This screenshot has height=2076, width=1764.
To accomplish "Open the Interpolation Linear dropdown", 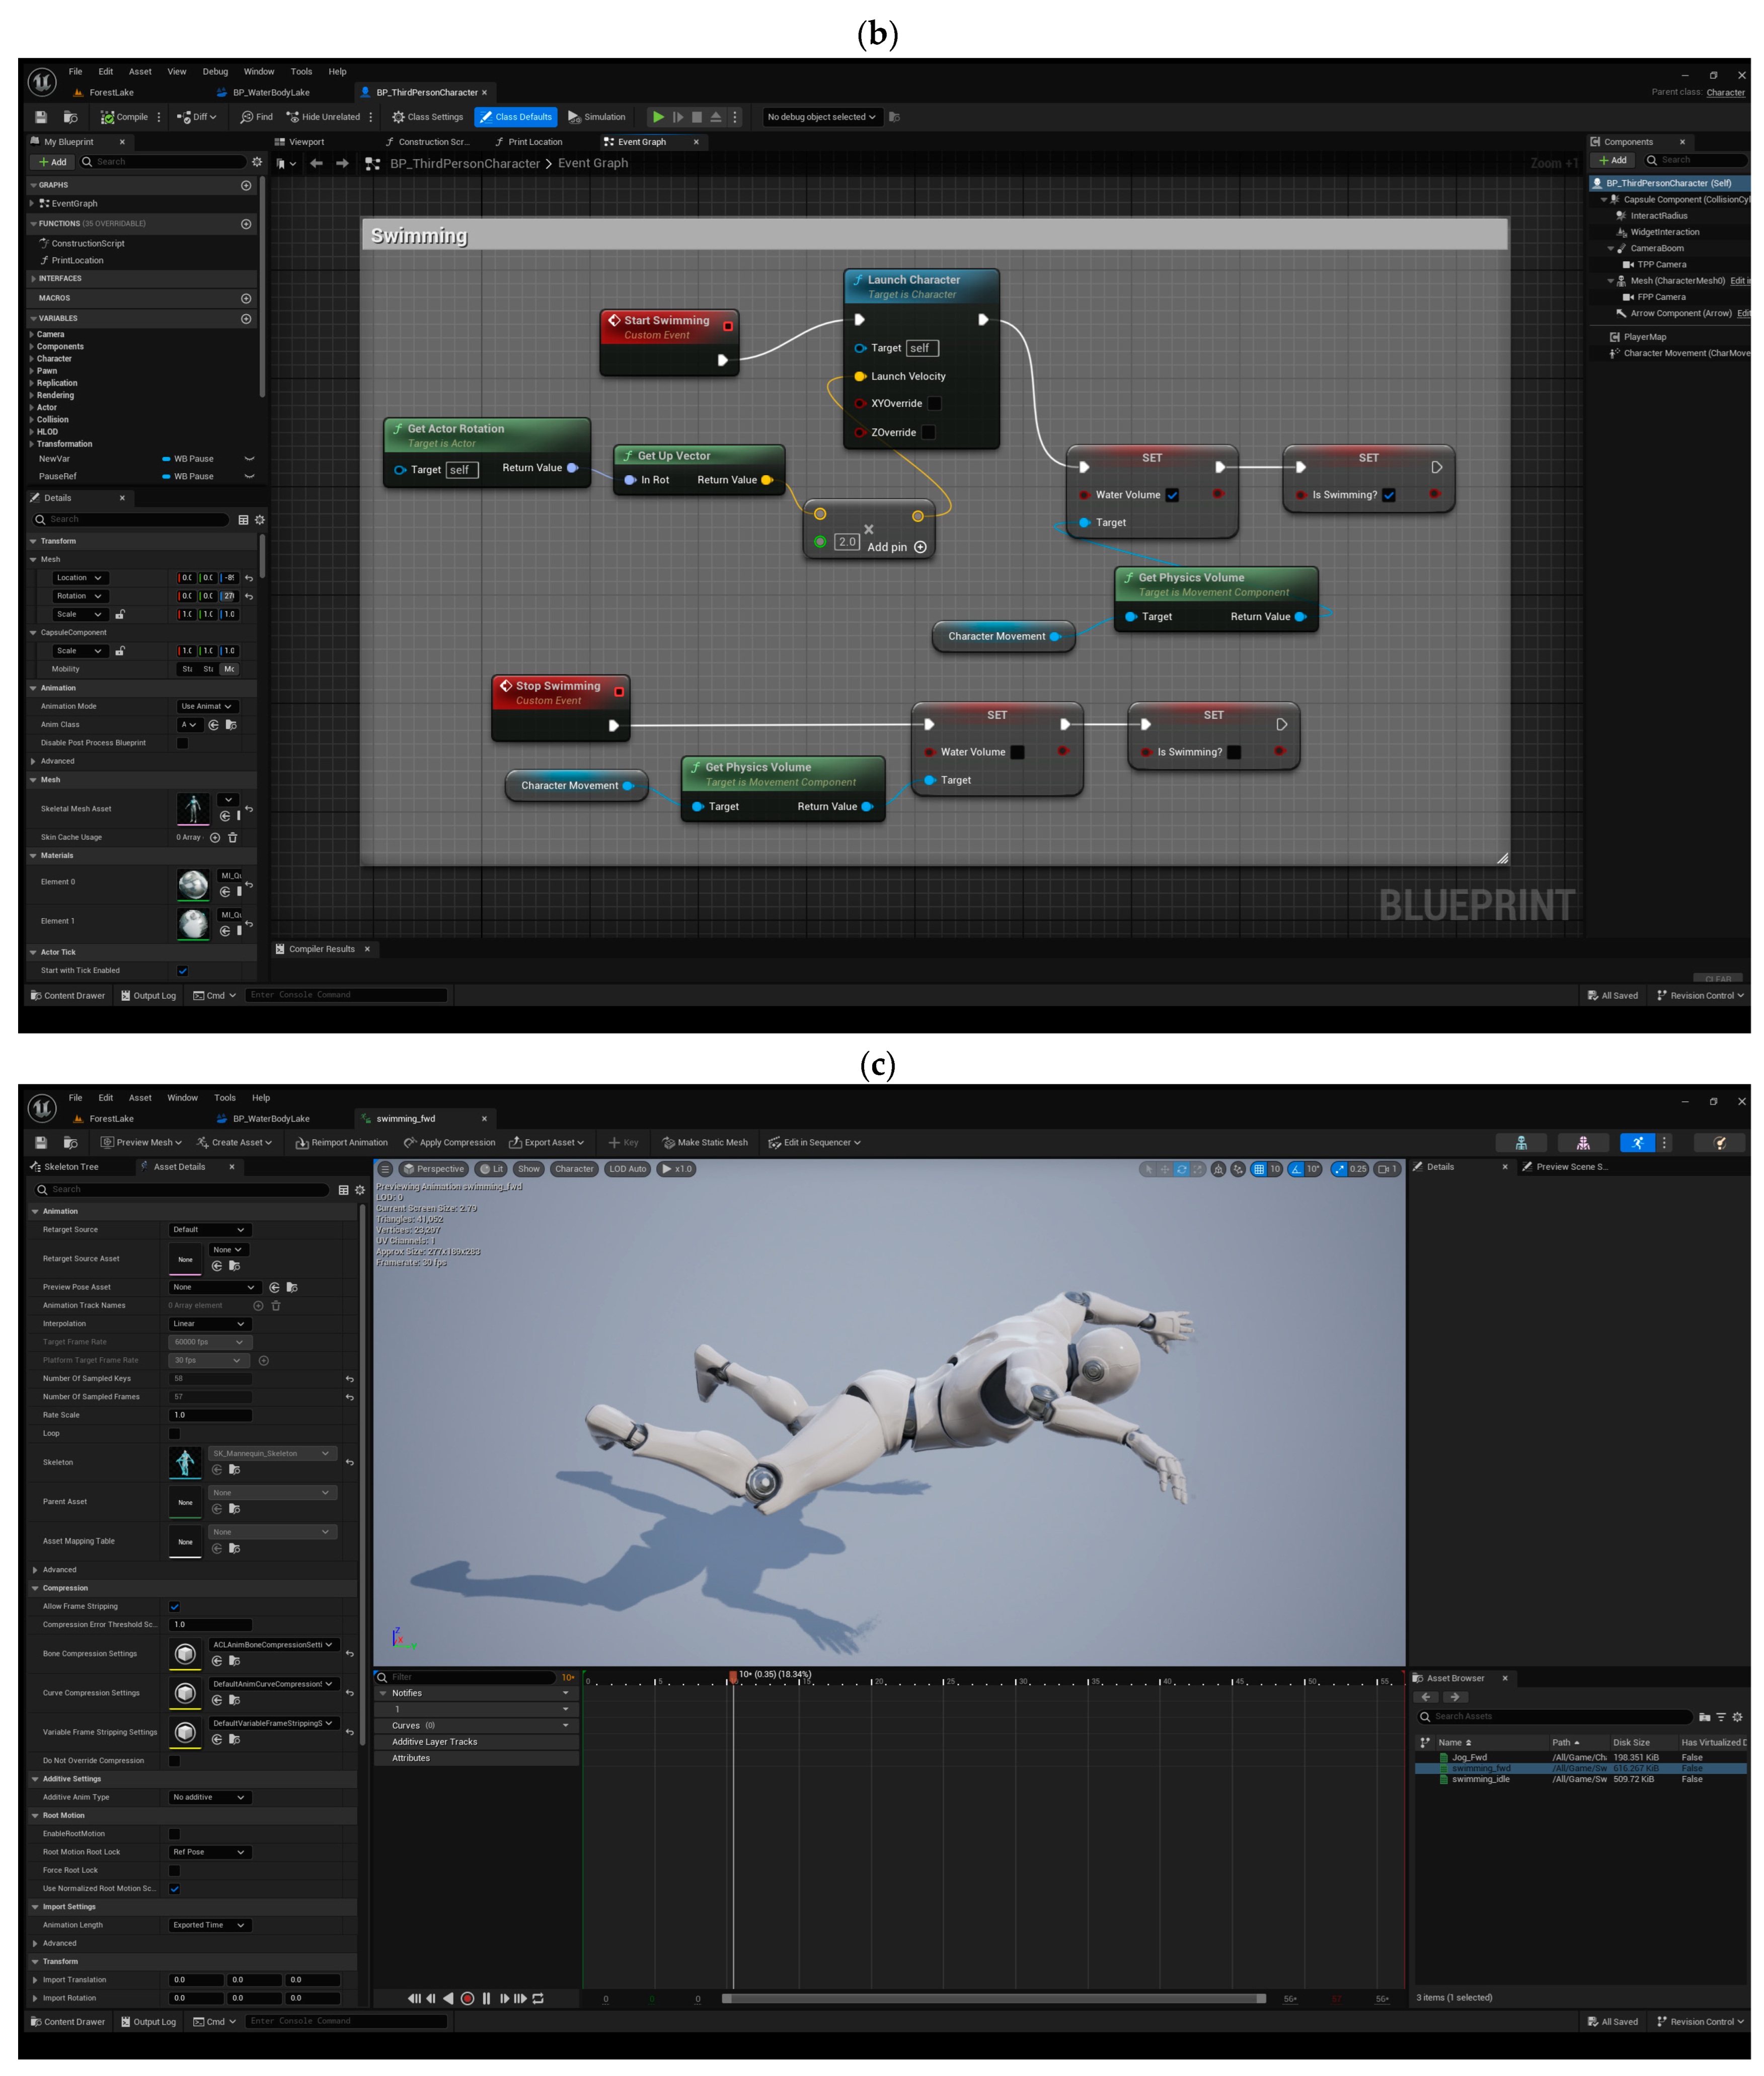I will (x=209, y=1323).
